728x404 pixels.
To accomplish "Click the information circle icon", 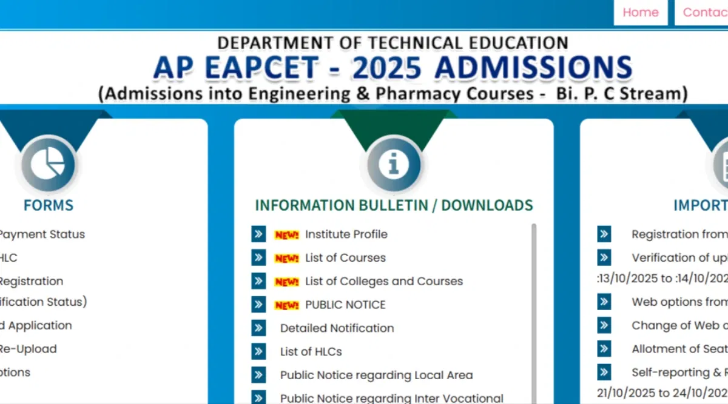I will click(x=394, y=164).
